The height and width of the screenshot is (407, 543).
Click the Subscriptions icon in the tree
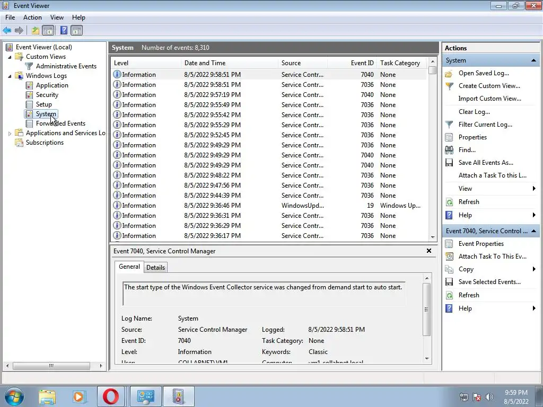pos(19,143)
